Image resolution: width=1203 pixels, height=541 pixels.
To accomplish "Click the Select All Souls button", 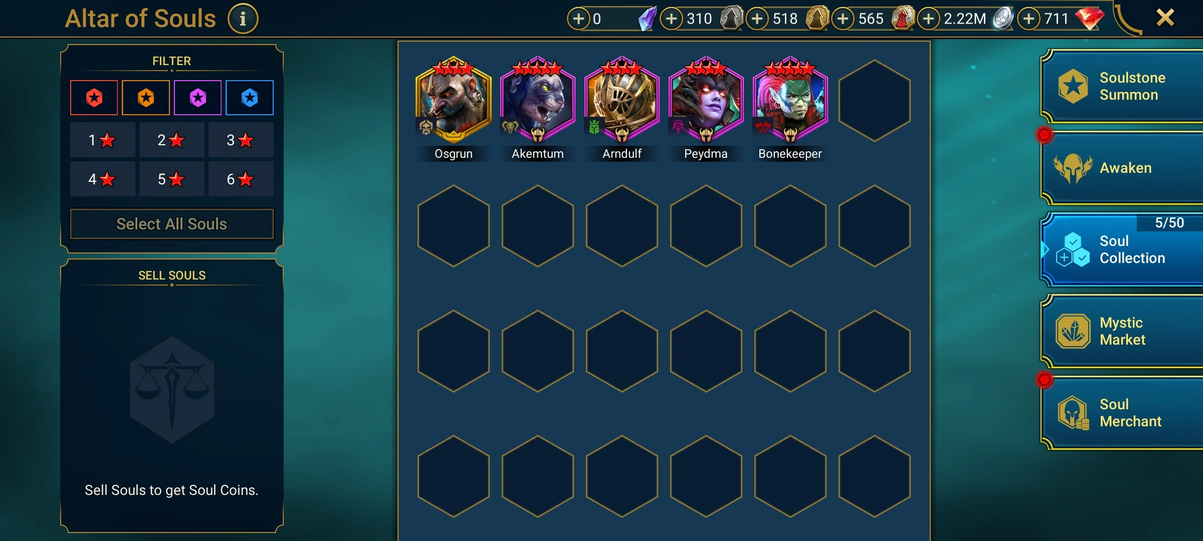I will (172, 224).
